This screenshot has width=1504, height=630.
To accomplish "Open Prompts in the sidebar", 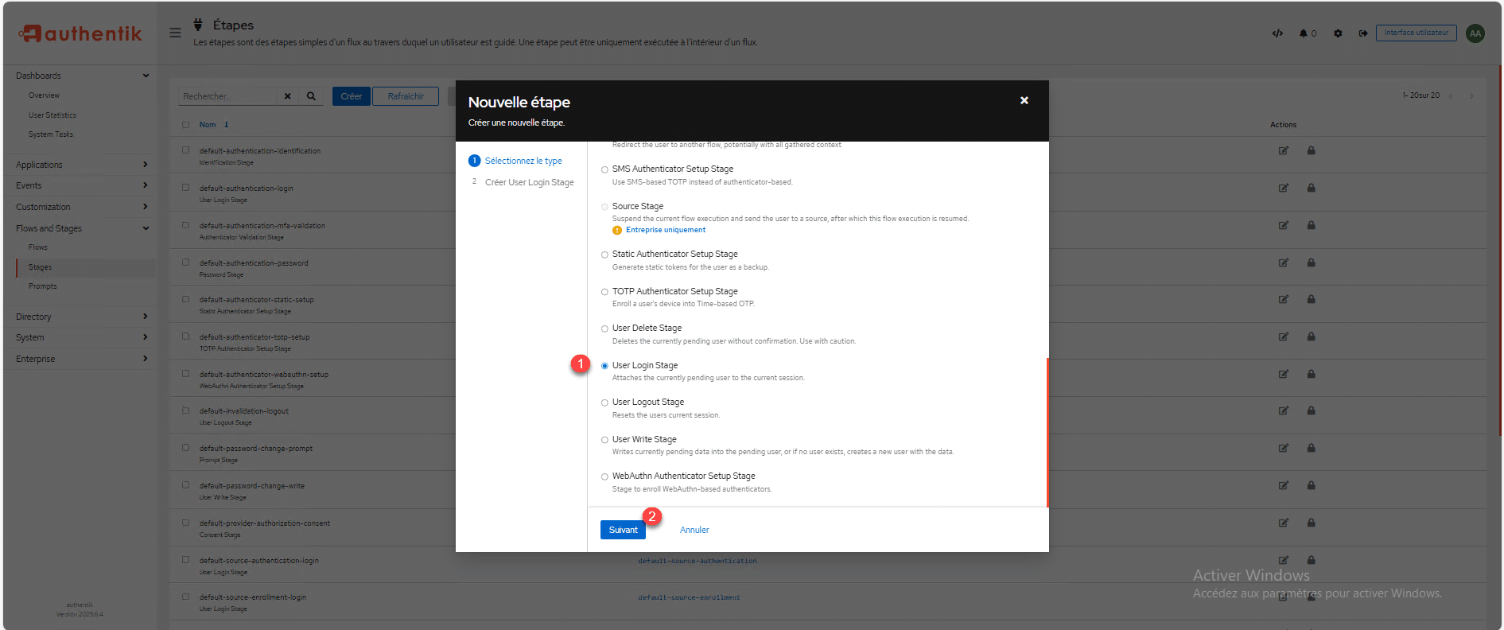I will (43, 286).
